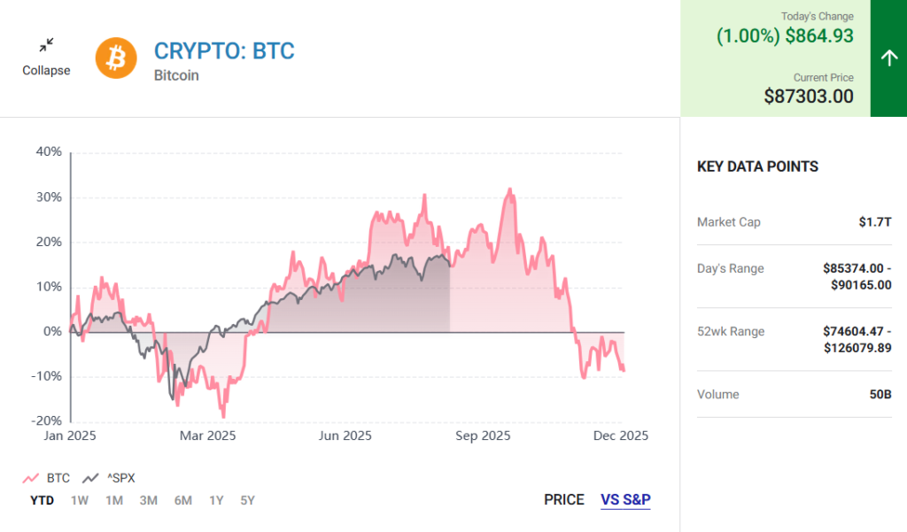Collapse the Bitcoin chart panel
The width and height of the screenshot is (907, 532).
[x=46, y=57]
